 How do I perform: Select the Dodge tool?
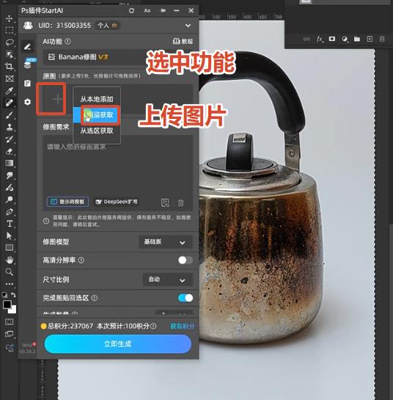[x=10, y=200]
